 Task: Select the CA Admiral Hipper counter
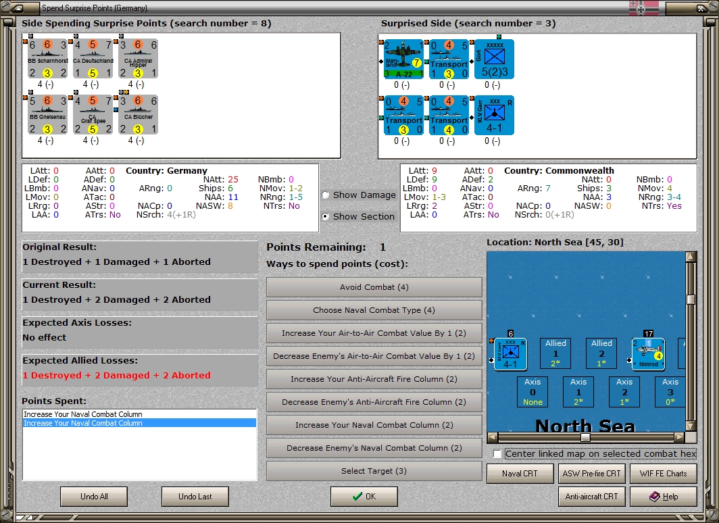pyautogui.click(x=138, y=59)
